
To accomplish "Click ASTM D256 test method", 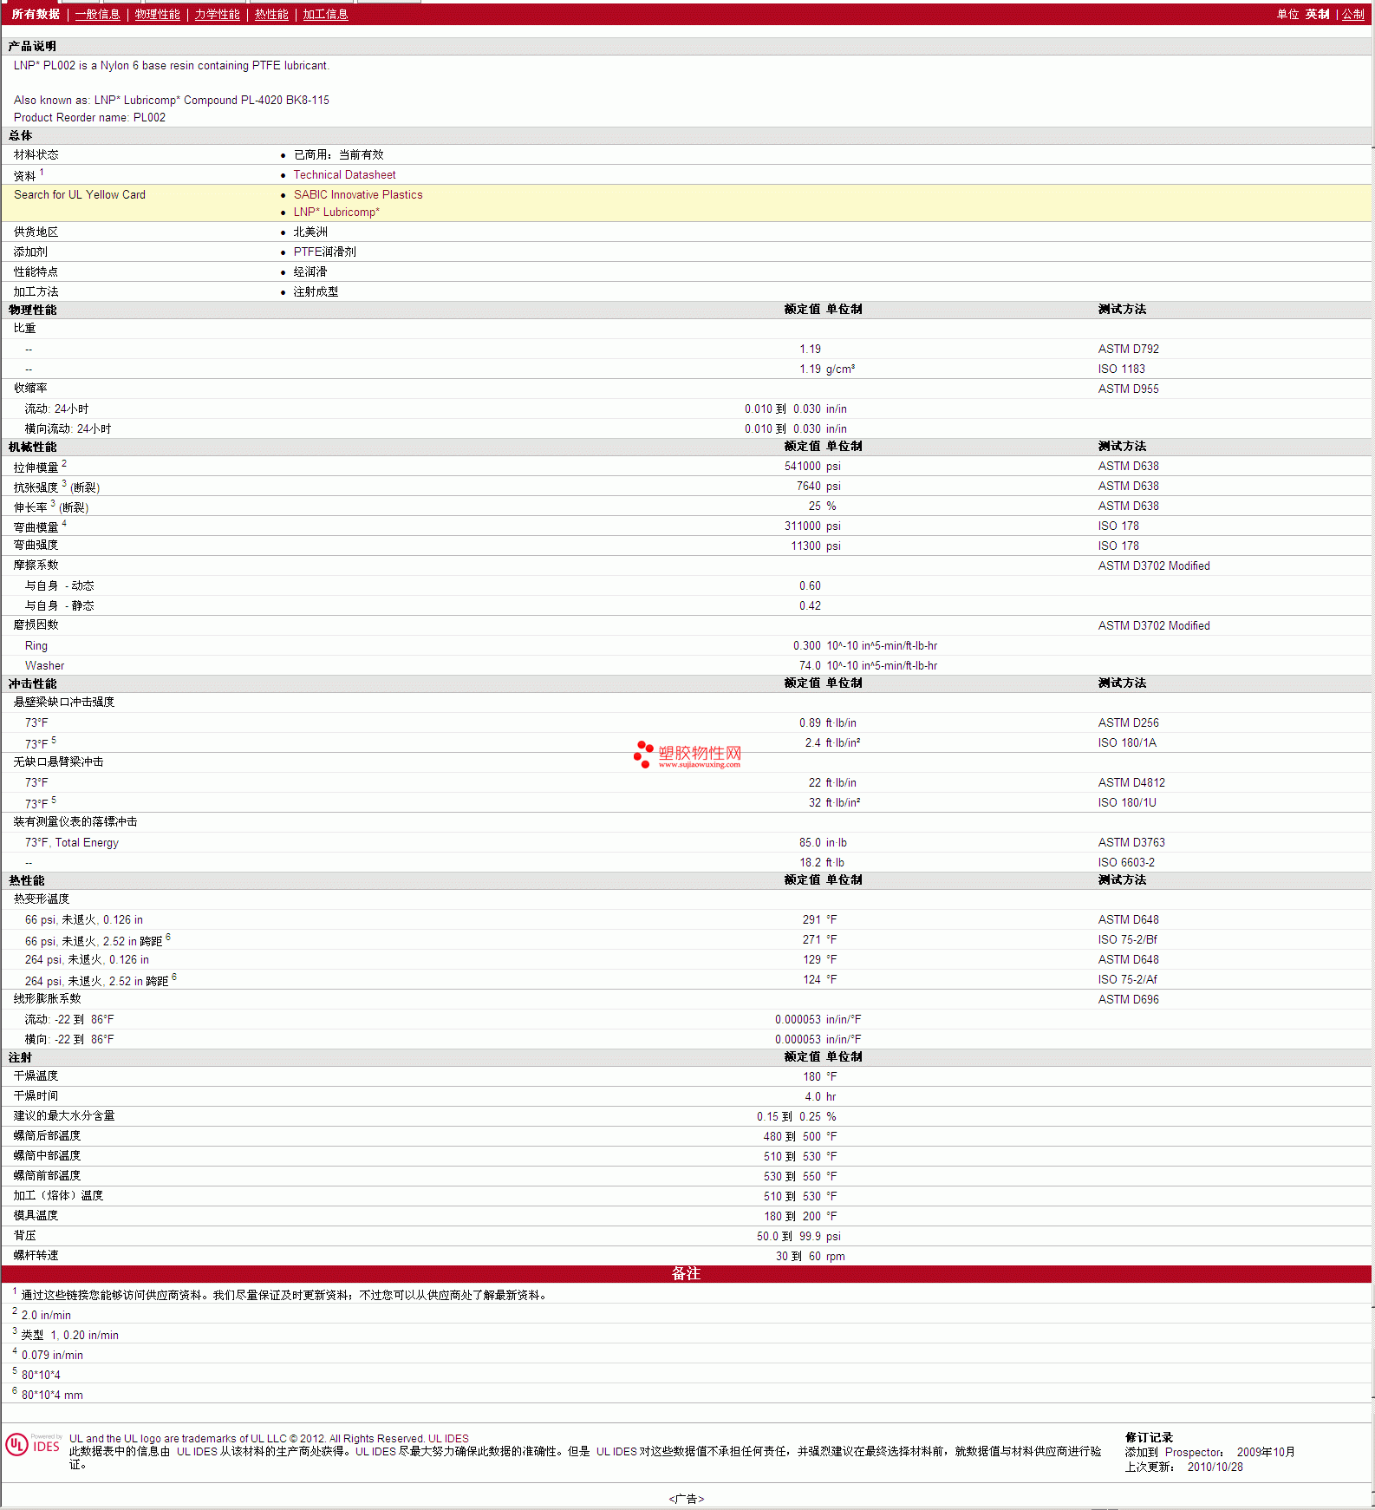I will tap(1128, 723).
